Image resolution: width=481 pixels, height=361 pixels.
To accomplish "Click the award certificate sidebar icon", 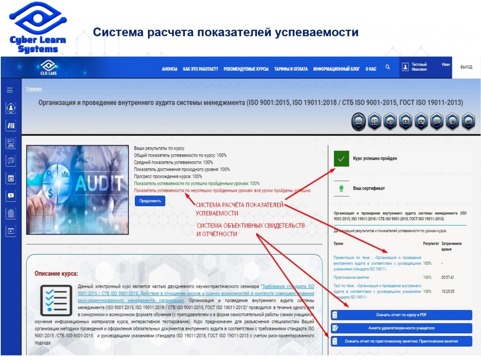I will 11,214.
